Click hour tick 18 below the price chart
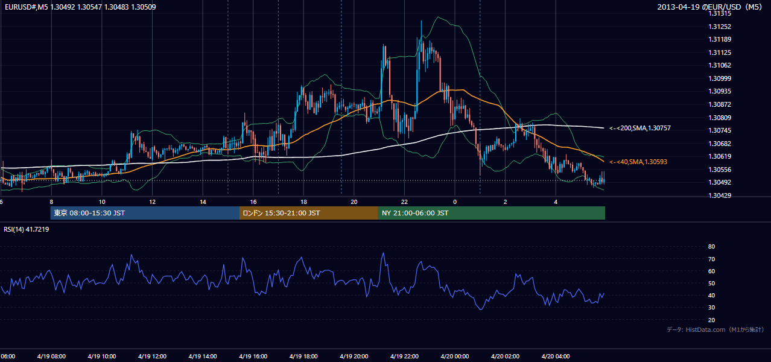 (x=304, y=202)
